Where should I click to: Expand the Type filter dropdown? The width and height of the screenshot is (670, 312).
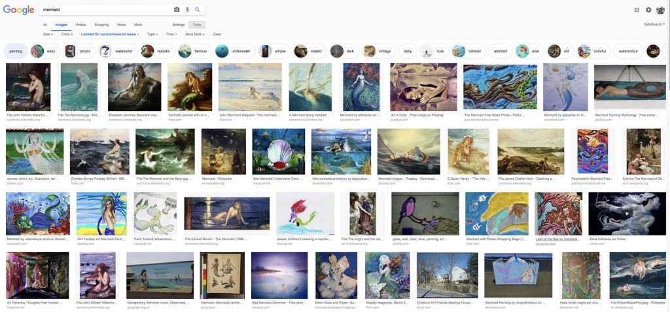click(x=152, y=34)
